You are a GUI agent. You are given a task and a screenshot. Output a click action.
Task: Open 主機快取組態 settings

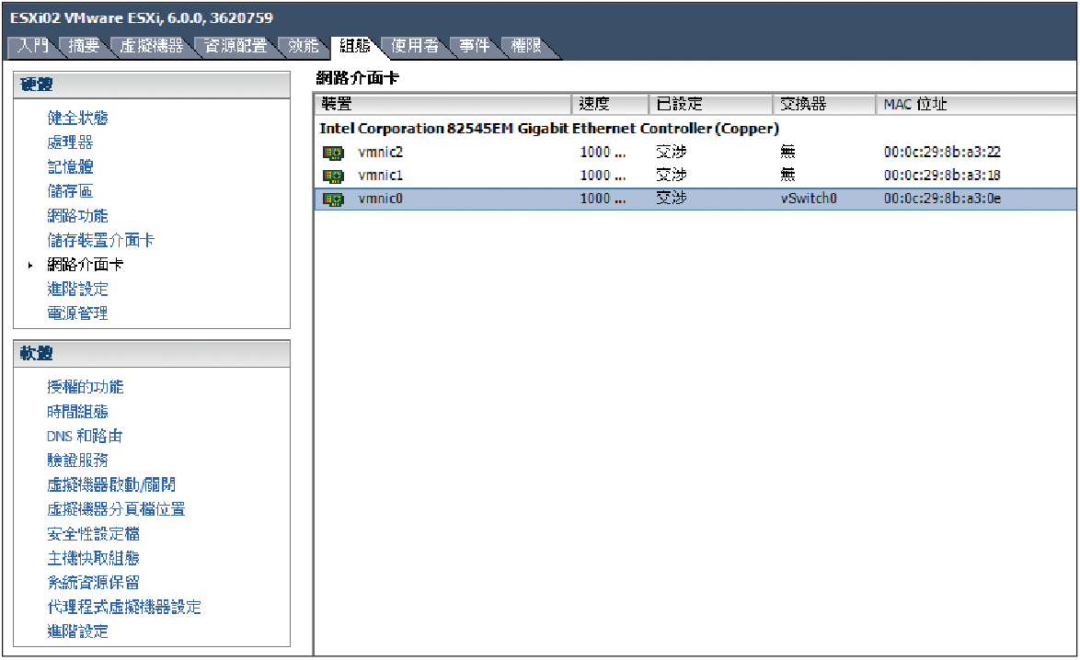pos(93,558)
